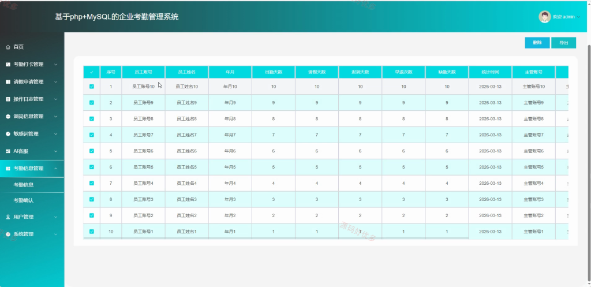Click the 操作日志管理 sidebar icon
The height and width of the screenshot is (287, 591).
point(8,99)
